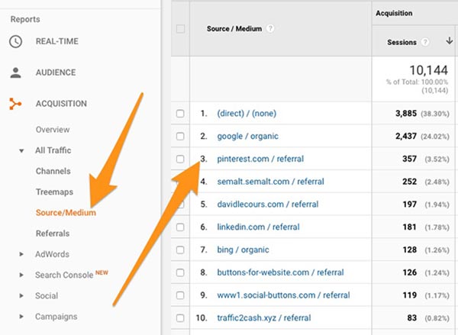
Task: Expand the Social section arrow
Action: point(21,295)
